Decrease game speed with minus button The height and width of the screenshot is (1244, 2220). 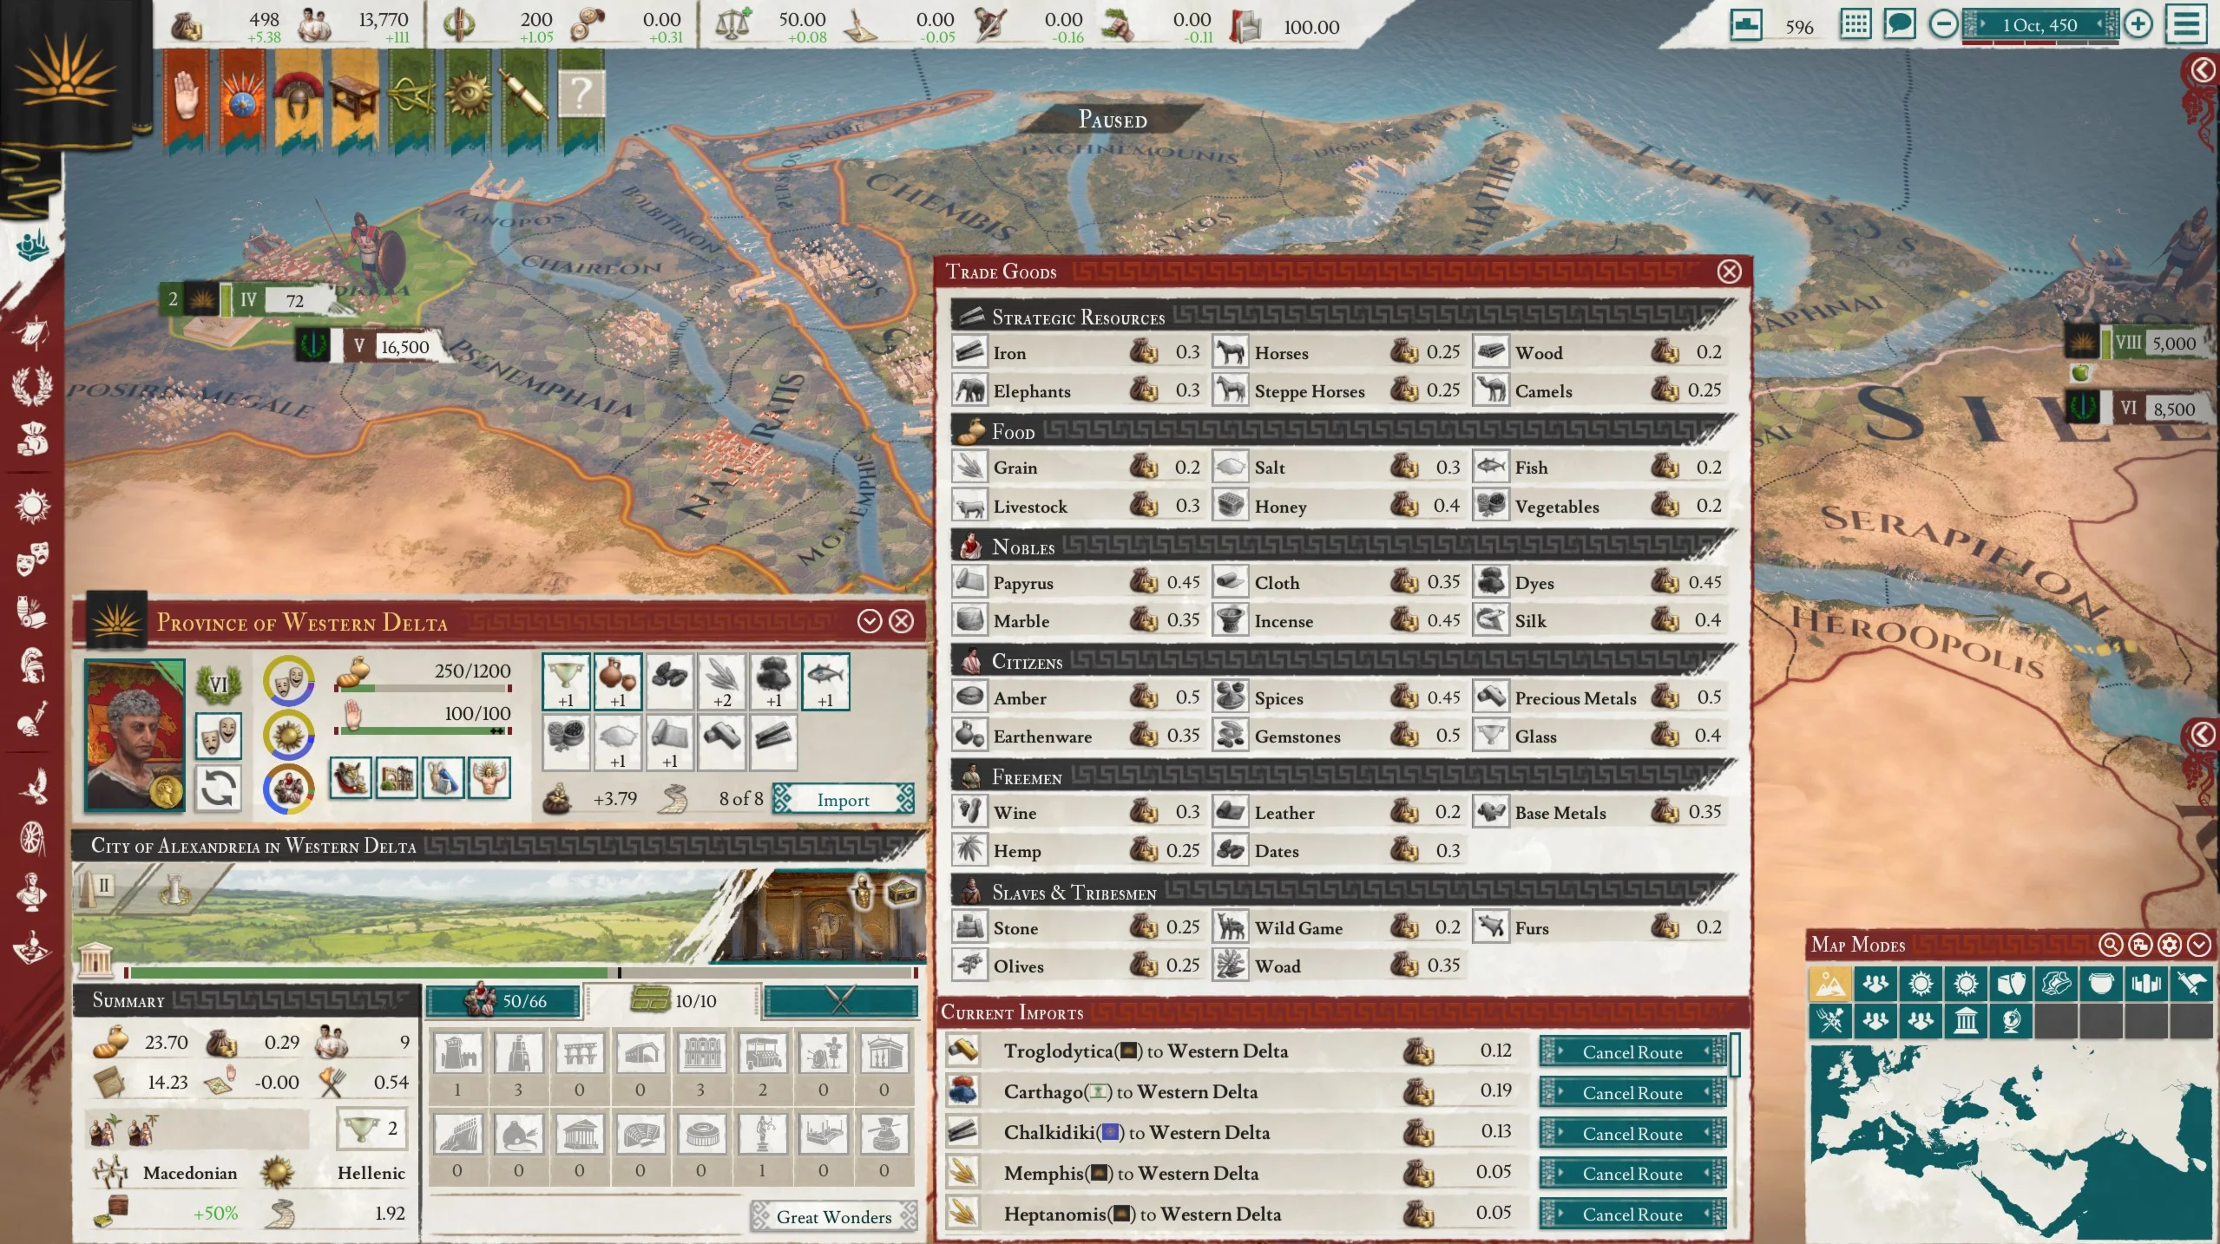click(1943, 24)
